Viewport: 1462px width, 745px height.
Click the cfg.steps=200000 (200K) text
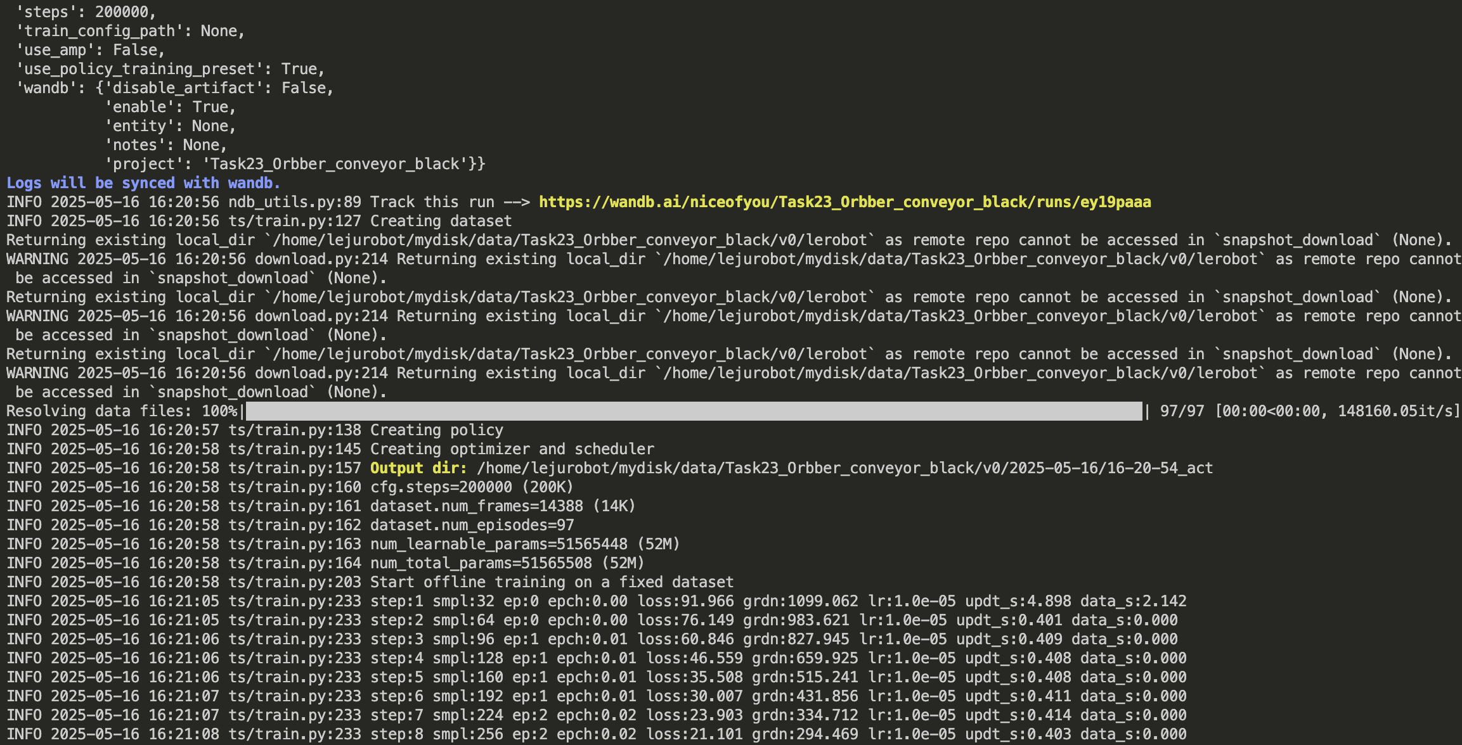(x=472, y=487)
